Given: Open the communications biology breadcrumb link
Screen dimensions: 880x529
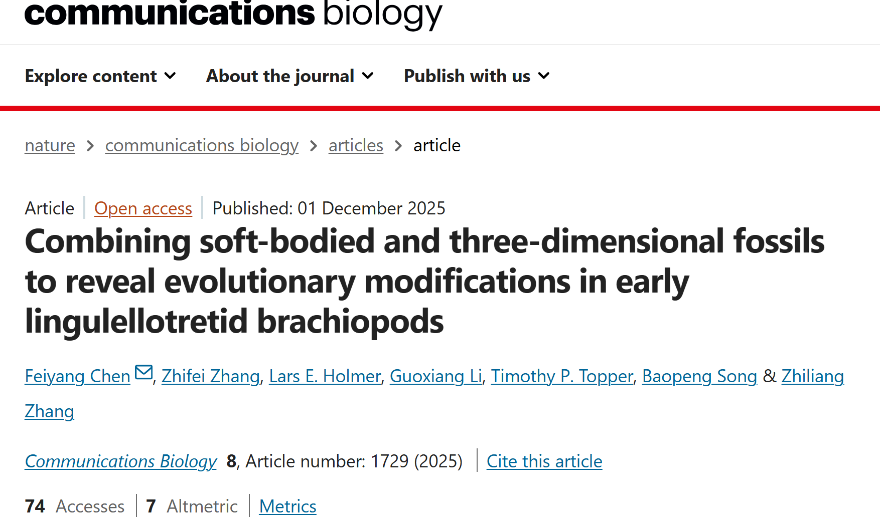Looking at the screenshot, I should click(x=202, y=145).
